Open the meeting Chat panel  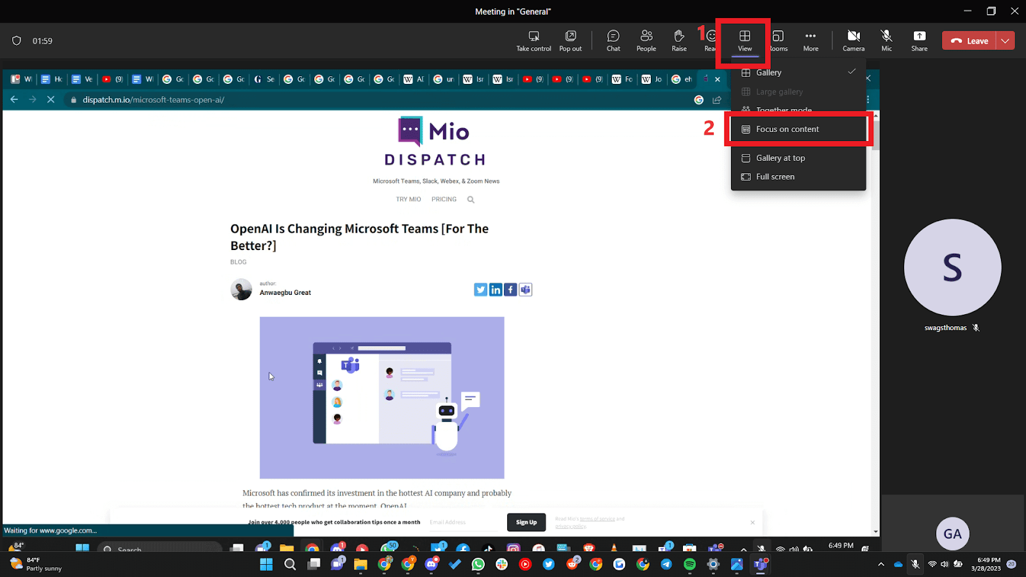[614, 41]
